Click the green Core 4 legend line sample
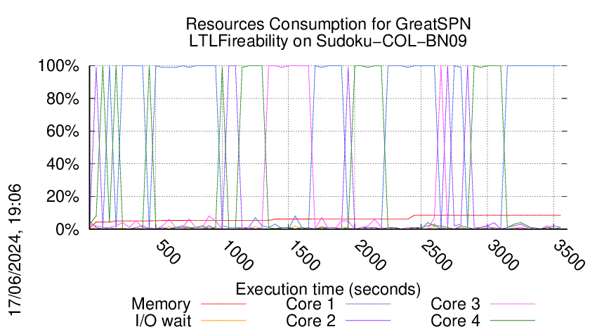Screen dimensions: 597x334 click(x=513, y=321)
